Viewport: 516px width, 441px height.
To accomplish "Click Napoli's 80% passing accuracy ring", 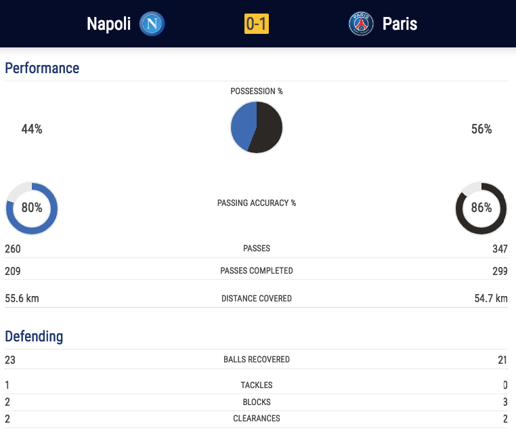I will (x=32, y=209).
